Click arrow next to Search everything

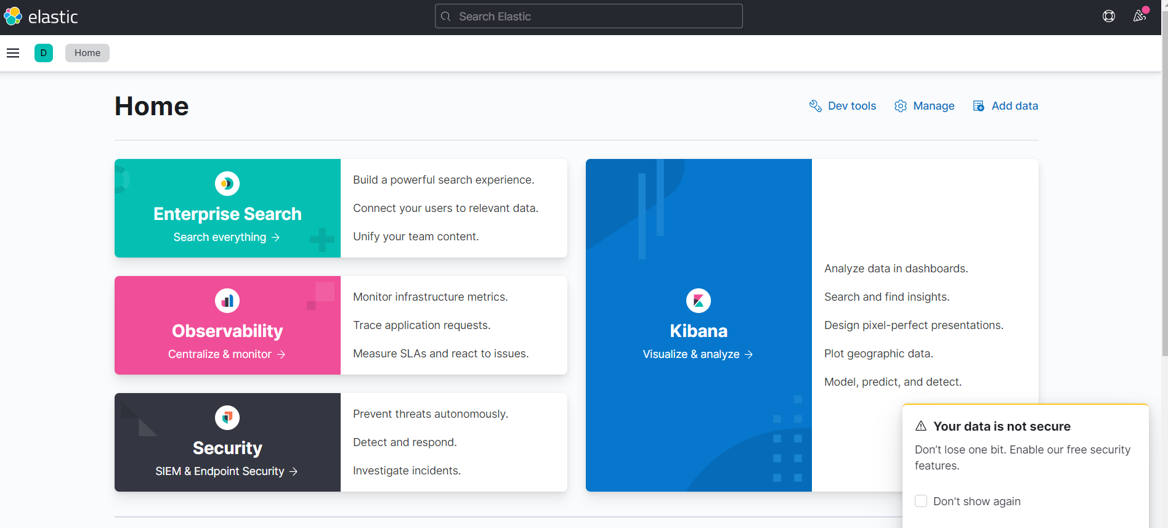point(276,237)
